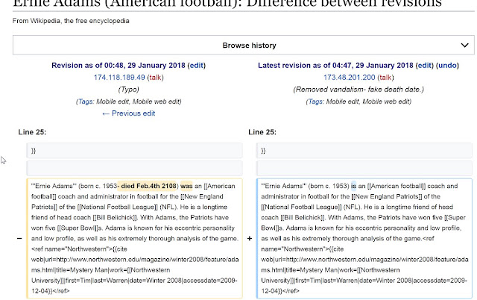The image size is (477, 300).
Task: Click highlighted word 'was' in old revision
Action: click(186, 186)
